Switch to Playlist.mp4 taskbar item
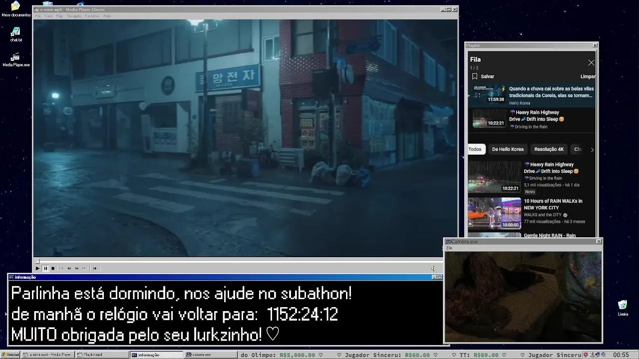639x359 pixels. tap(102, 355)
